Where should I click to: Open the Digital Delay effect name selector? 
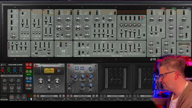click(x=82, y=96)
